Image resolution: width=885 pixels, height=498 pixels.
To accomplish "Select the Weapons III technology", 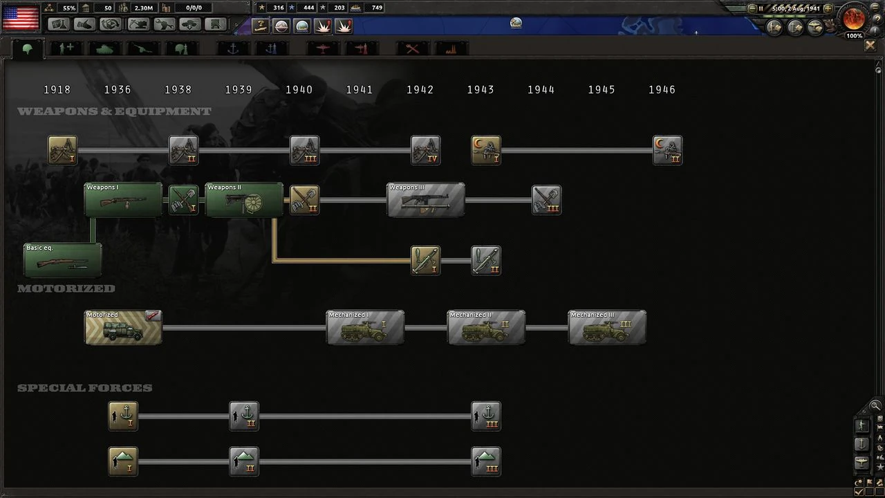I will coord(426,200).
